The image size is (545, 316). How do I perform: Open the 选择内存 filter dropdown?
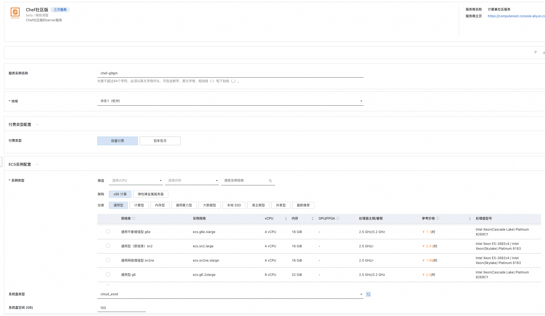(192, 180)
